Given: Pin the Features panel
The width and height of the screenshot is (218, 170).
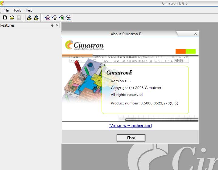Looking at the screenshot, I should [52, 25].
